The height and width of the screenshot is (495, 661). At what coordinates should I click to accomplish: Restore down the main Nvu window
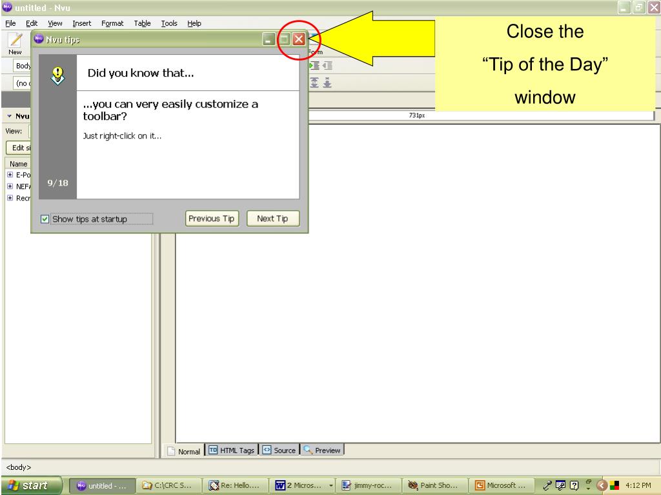click(x=639, y=8)
